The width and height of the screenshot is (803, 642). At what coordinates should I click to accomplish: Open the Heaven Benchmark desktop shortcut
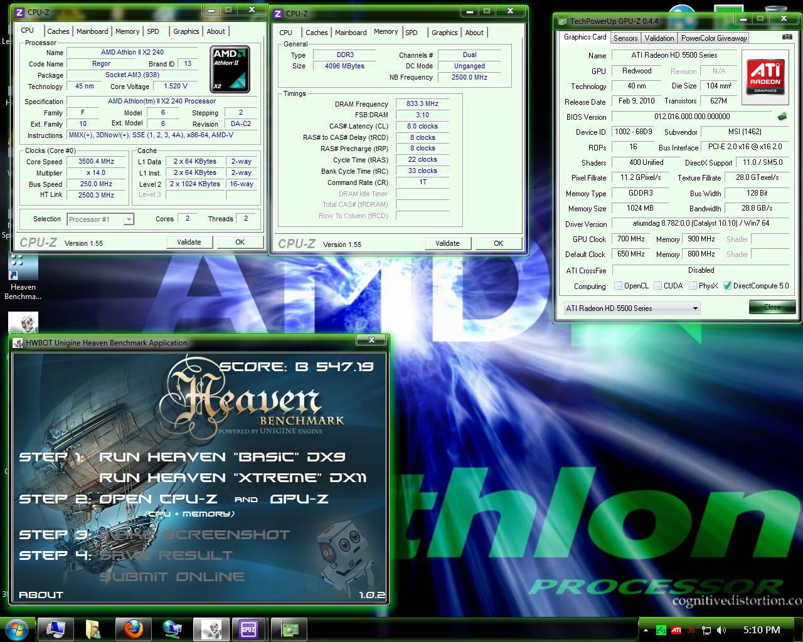tap(23, 277)
